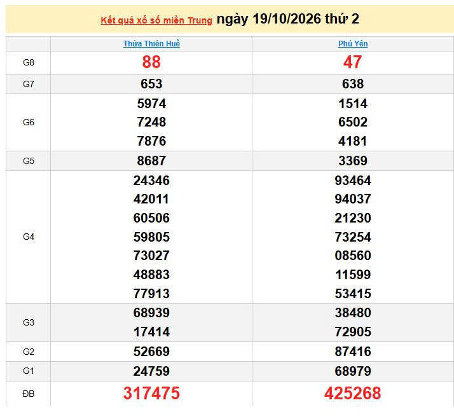This screenshot has height=419, width=454.
Task: Select special prize number 317475
Action: click(151, 393)
